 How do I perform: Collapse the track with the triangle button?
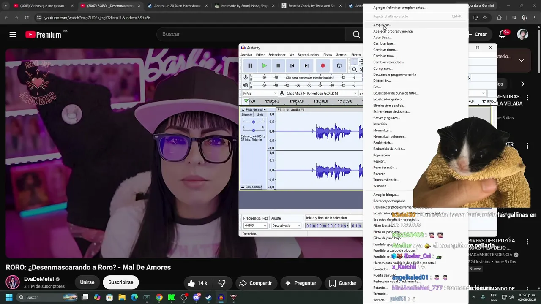243,187
